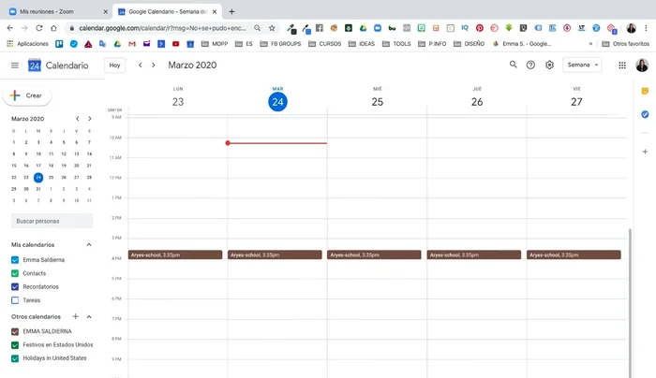Open the main menu hamburger icon
The image size is (656, 378).
click(x=14, y=65)
